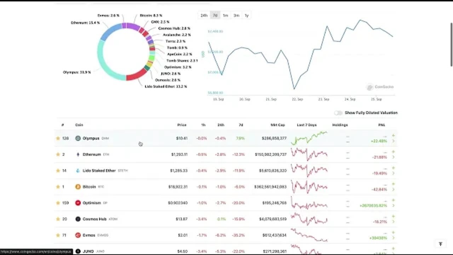Unfavorite Ethereum using its star
453x255 pixels.
coord(58,154)
